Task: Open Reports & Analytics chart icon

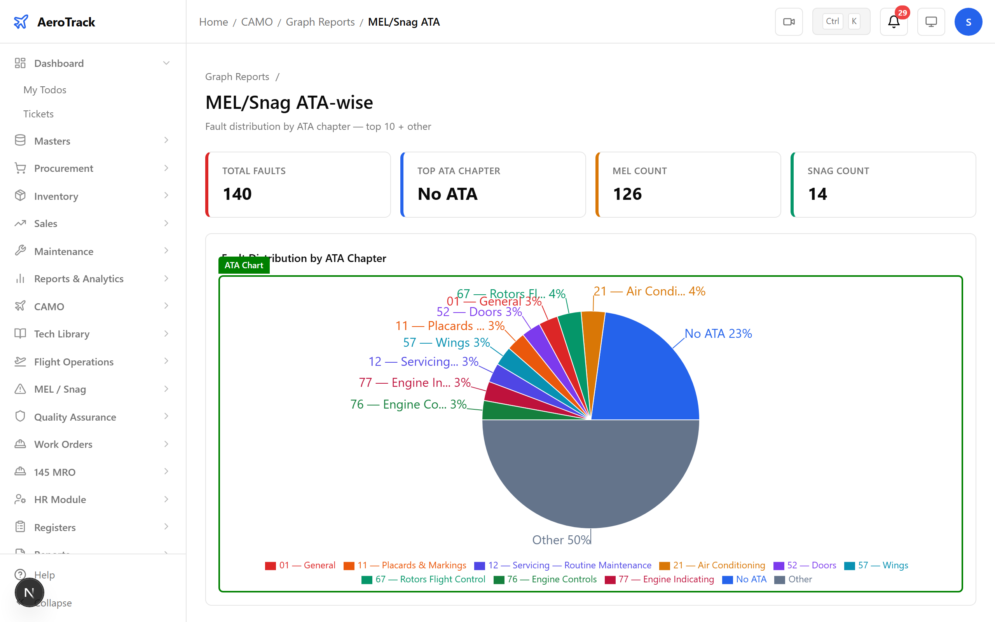Action: click(x=20, y=278)
